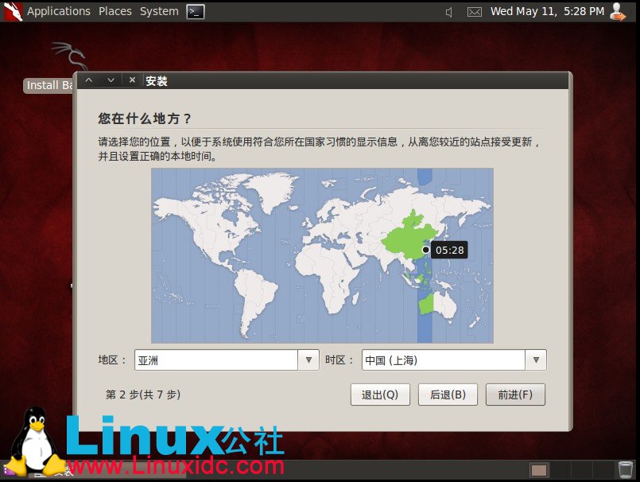Open the 时区 dropdown showing 中国 (上海)

coord(537,360)
